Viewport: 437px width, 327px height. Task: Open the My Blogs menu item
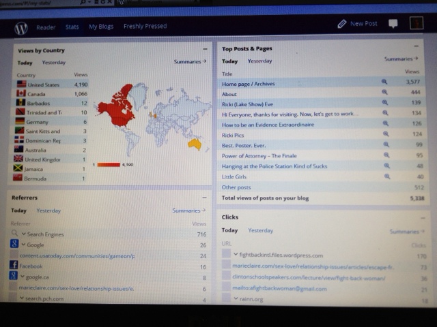click(x=101, y=27)
